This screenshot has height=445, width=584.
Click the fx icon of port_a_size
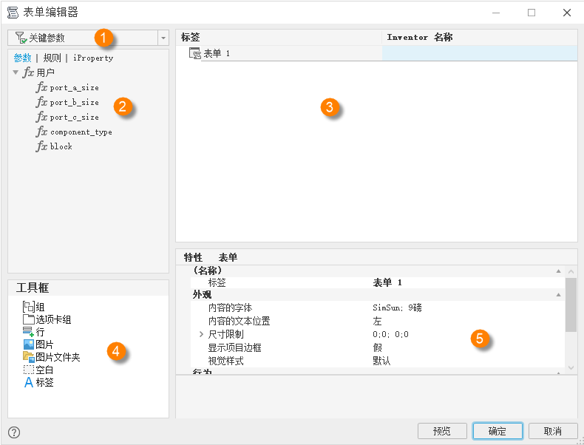(41, 87)
